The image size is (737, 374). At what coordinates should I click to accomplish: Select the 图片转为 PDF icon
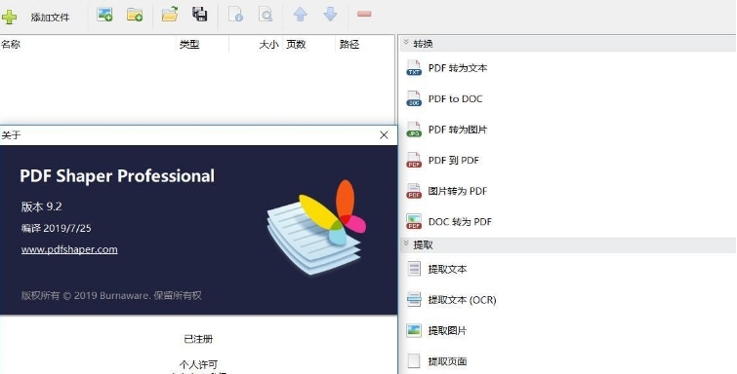(414, 191)
